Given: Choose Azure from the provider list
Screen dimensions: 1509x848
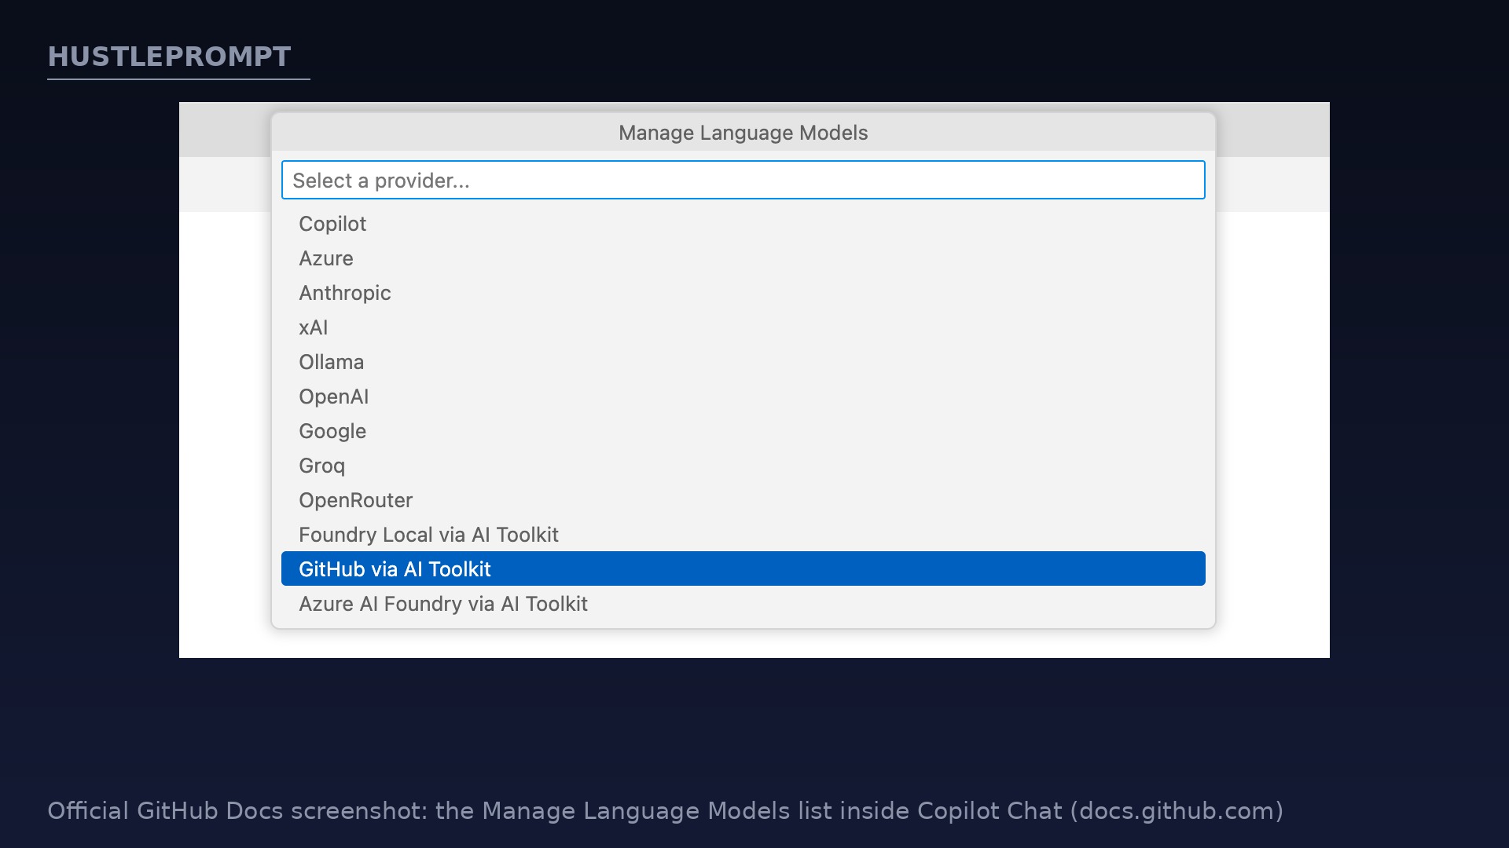Looking at the screenshot, I should tap(743, 258).
